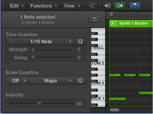
Task: Click the Time Quantize Q button
Action: click(x=80, y=42)
